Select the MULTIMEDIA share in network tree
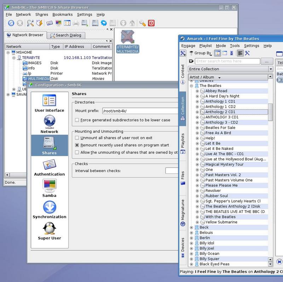This screenshot has width=283, height=282. (36, 79)
